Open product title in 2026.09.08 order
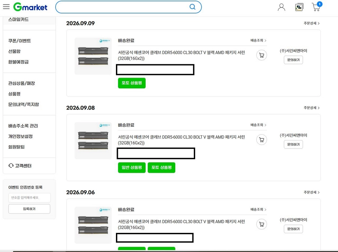The image size is (338, 252). (x=181, y=140)
